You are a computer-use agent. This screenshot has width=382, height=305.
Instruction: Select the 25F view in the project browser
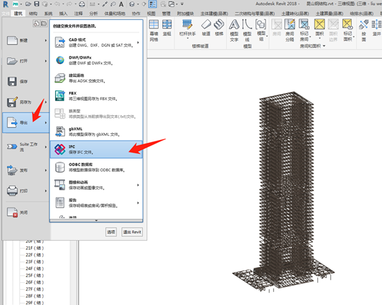tap(34, 275)
